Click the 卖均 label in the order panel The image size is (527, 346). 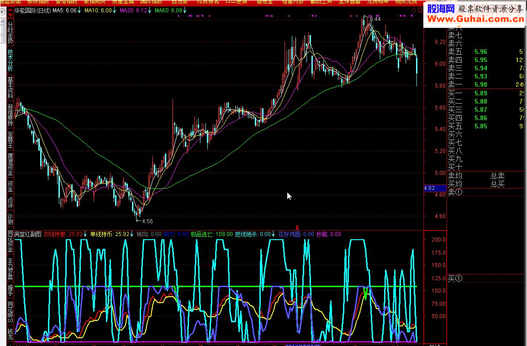pyautogui.click(x=455, y=176)
